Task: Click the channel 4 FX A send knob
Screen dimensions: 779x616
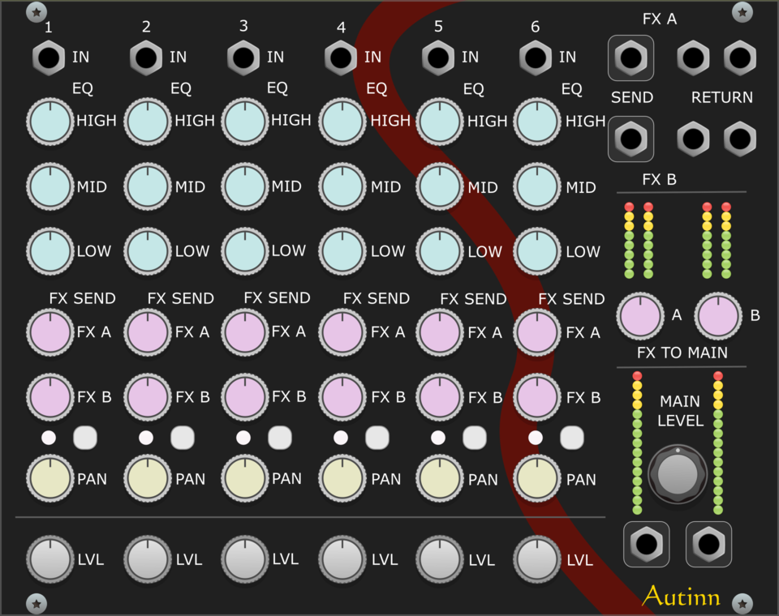Action: tap(342, 332)
